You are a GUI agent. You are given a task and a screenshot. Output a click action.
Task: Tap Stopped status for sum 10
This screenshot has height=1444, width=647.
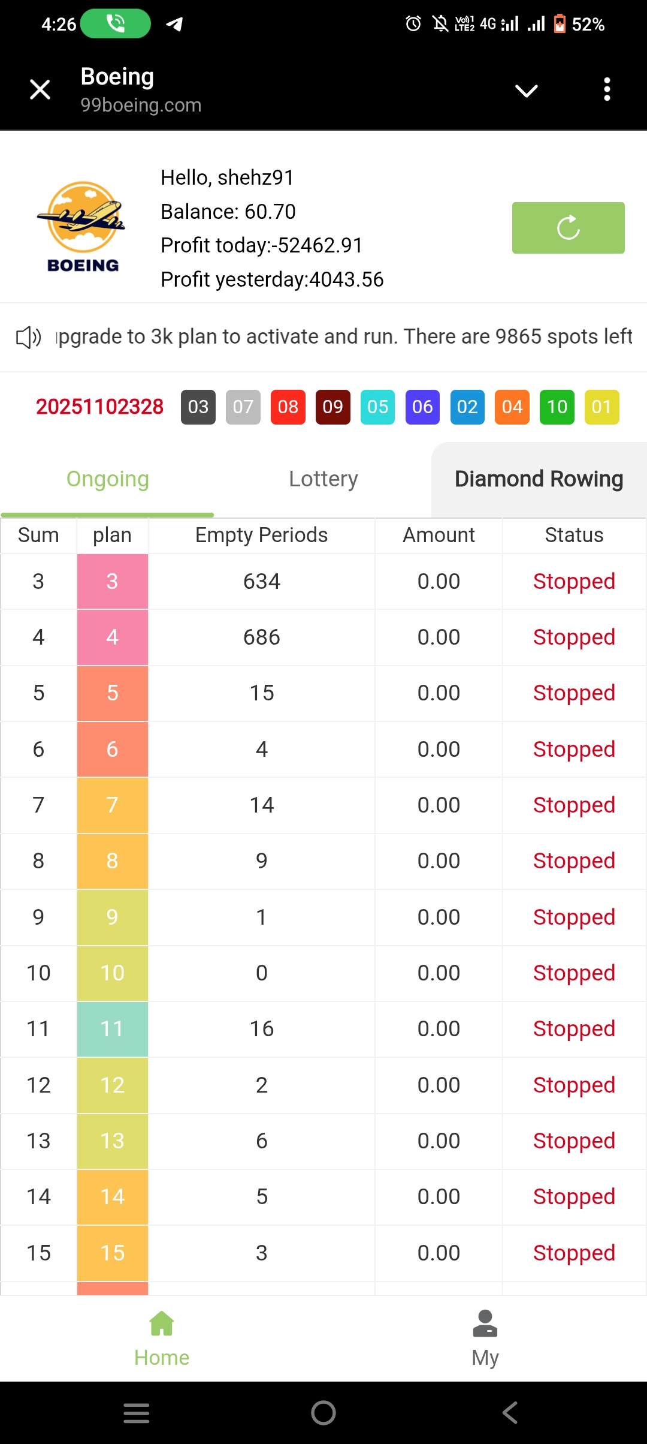(574, 973)
